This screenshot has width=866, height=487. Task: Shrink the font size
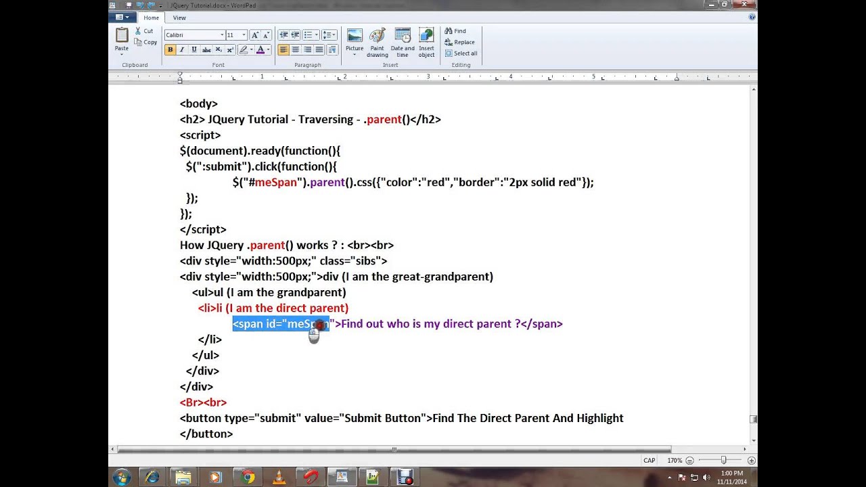click(x=266, y=35)
